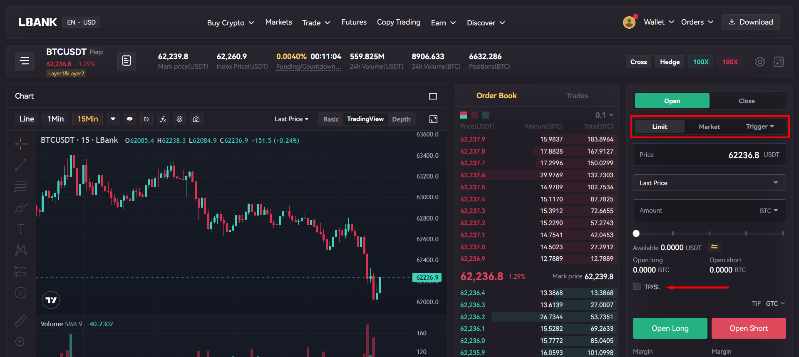799x357 pixels.
Task: Click the transfer funds icon near Available
Action: (714, 247)
